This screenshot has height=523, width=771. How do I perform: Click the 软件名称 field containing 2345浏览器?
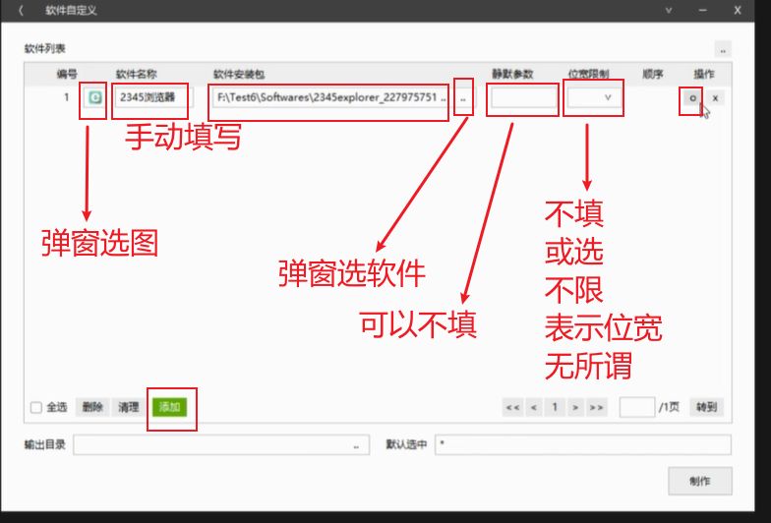pos(153,98)
